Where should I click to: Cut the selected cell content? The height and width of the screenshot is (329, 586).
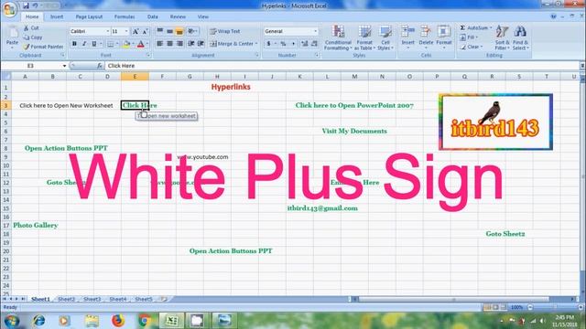(31, 28)
